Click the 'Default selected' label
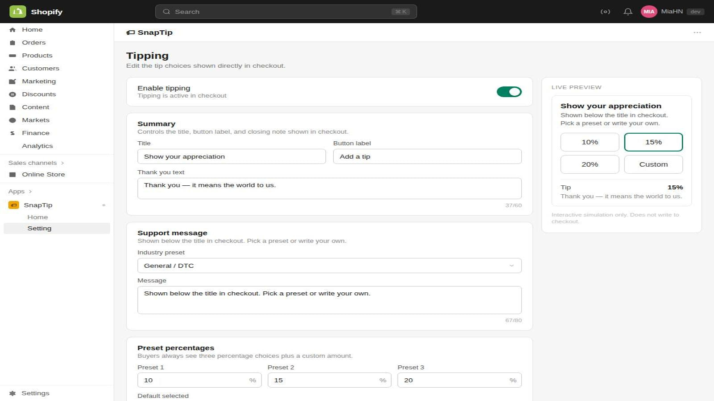This screenshot has width=714, height=401. pos(163,396)
